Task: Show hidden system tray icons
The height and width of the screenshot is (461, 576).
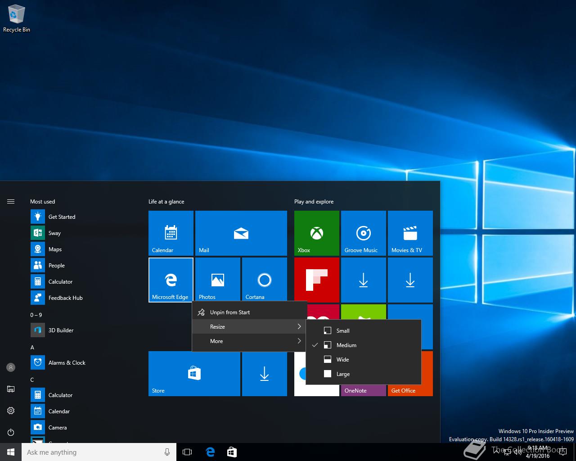Action: point(496,452)
